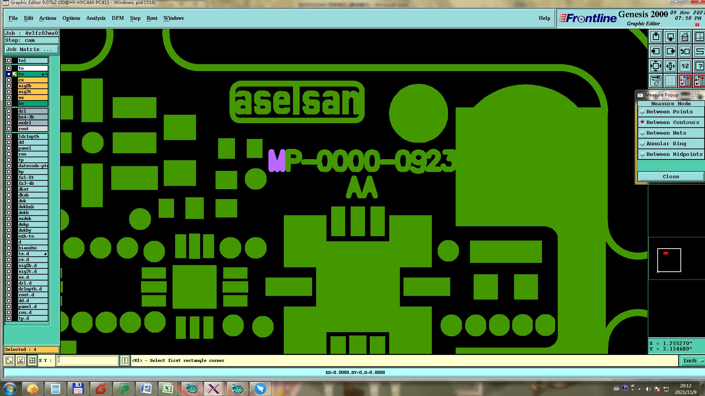Viewport: 705px width, 396px height.
Task: Open the Inch units dropdown
Action: pyautogui.click(x=693, y=361)
